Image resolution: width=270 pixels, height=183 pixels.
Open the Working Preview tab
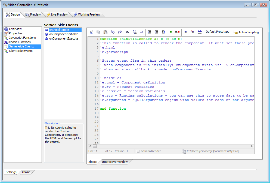click(x=87, y=14)
